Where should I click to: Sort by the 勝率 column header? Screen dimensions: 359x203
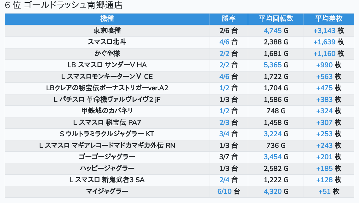[x=228, y=19]
